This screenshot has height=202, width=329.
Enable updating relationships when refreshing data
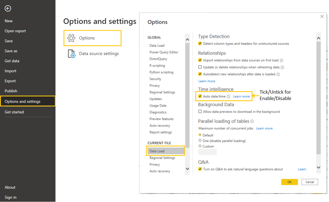click(200, 67)
